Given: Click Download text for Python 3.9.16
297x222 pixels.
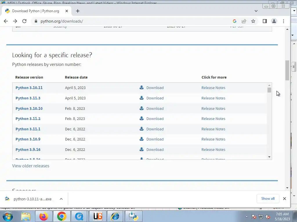Looking at the screenshot, I should 155,150.
